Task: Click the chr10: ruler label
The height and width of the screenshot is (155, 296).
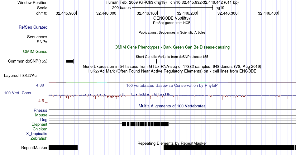Action: (42, 13)
